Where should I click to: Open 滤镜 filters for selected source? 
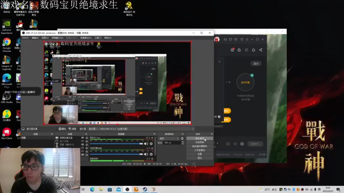(x=72, y=129)
